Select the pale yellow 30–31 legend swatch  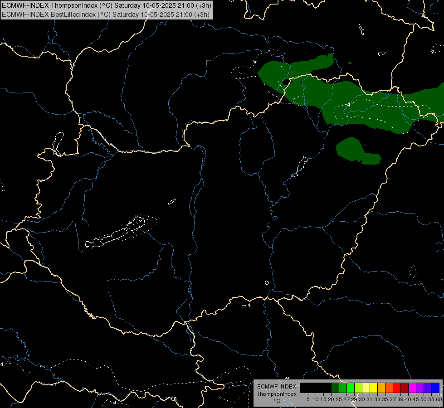point(366,388)
